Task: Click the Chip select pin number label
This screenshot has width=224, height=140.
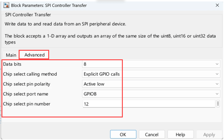Action: [26, 104]
